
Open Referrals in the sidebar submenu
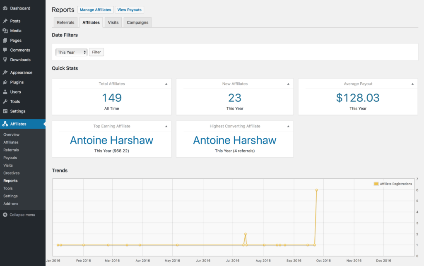tap(11, 150)
